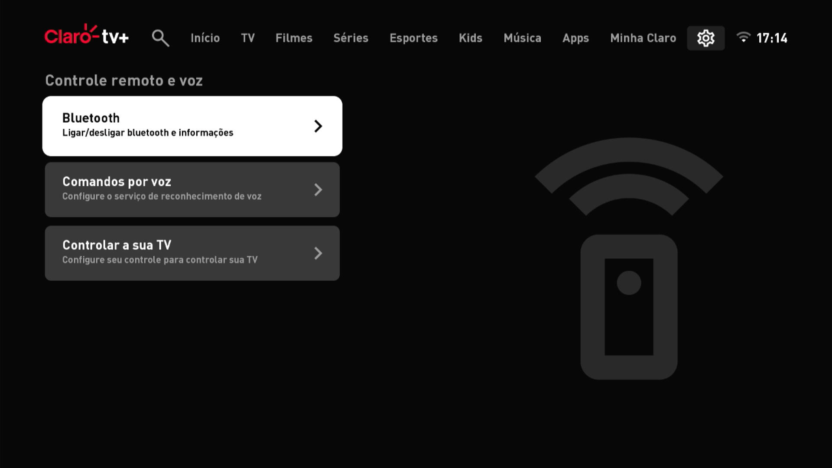The height and width of the screenshot is (468, 832).
Task: Open the Séries section
Action: click(x=351, y=38)
